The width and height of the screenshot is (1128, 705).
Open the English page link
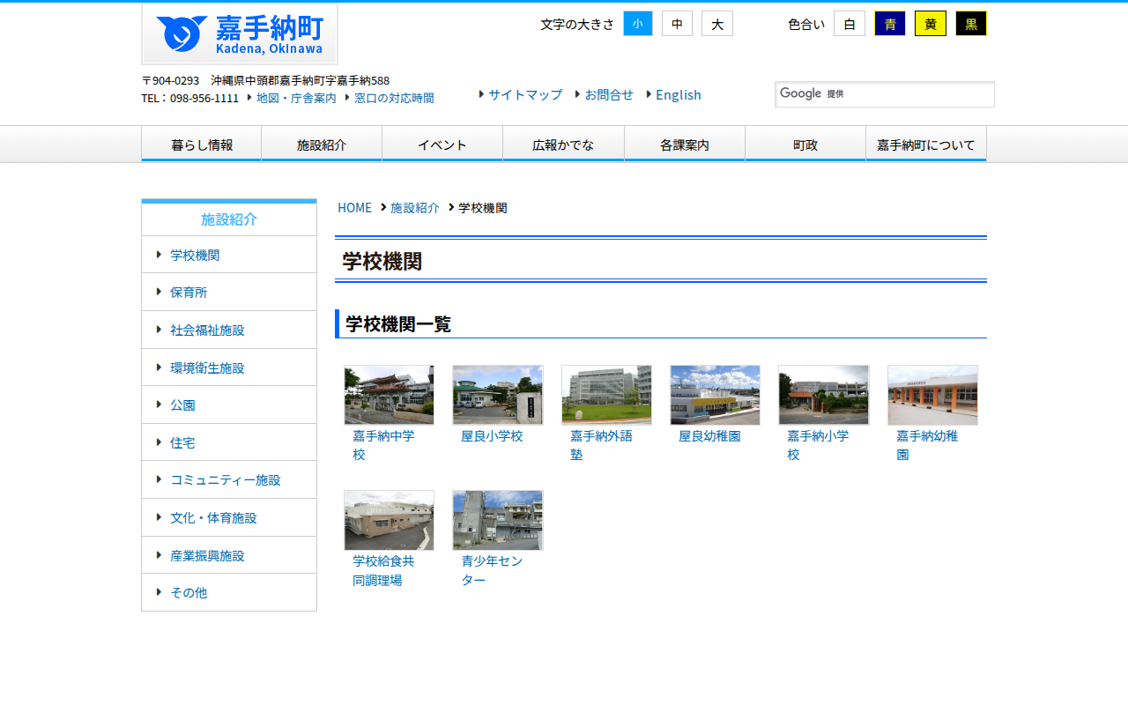click(678, 94)
